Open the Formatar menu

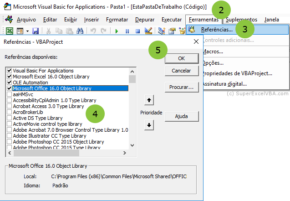tap(117, 20)
